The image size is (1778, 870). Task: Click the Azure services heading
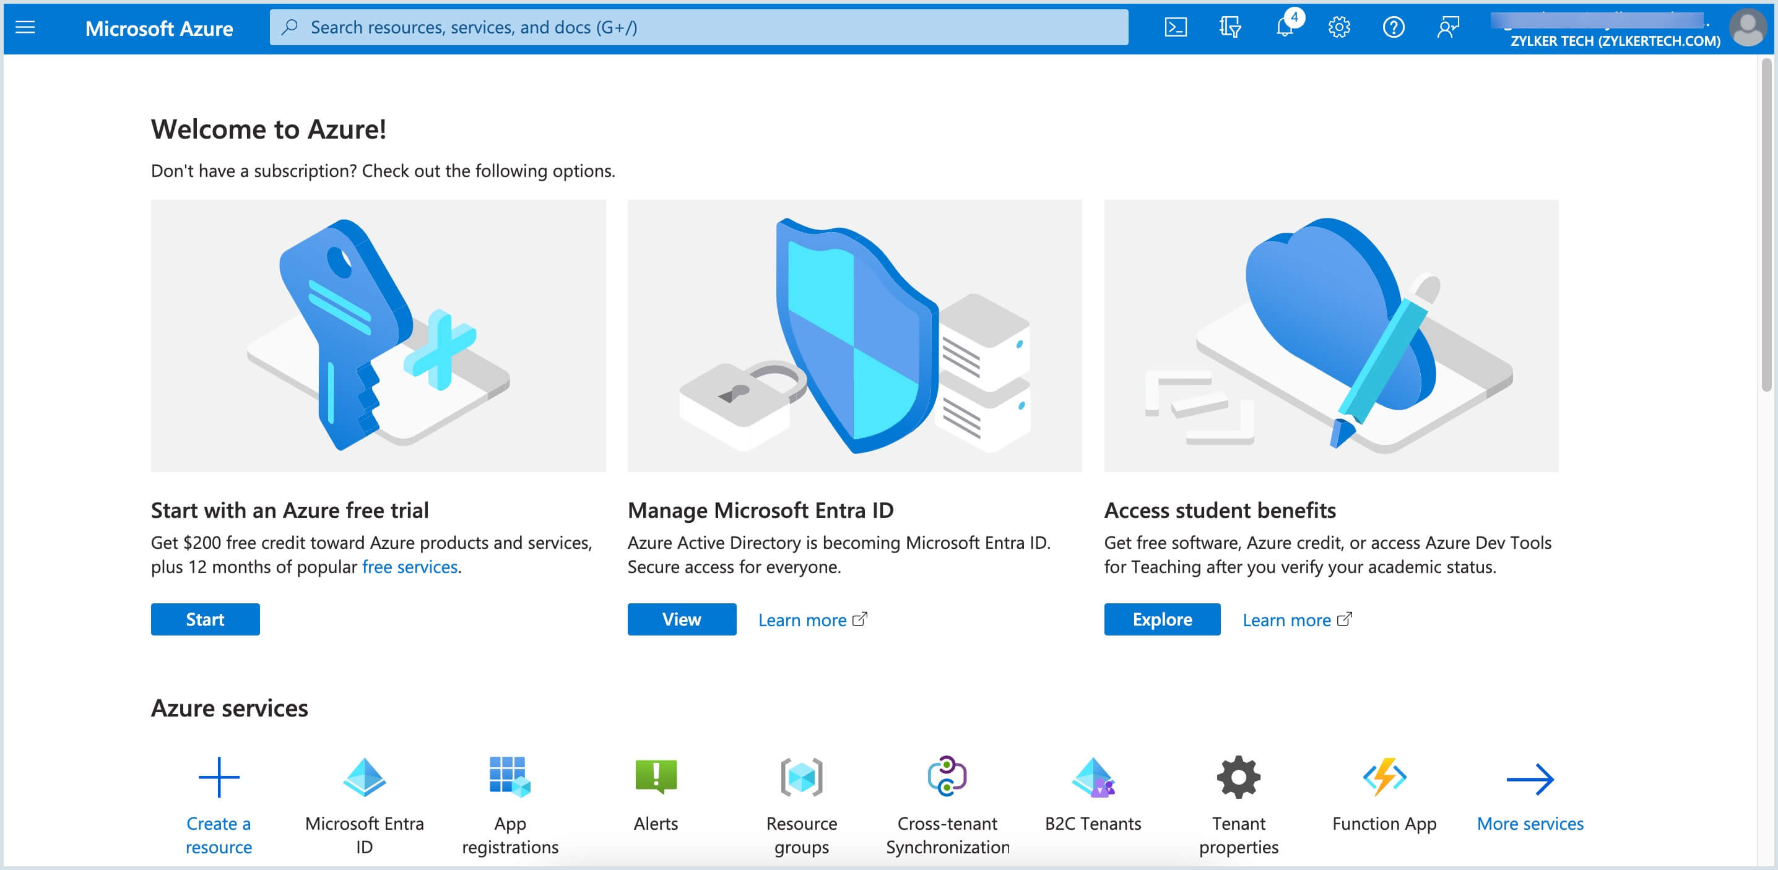coord(229,708)
